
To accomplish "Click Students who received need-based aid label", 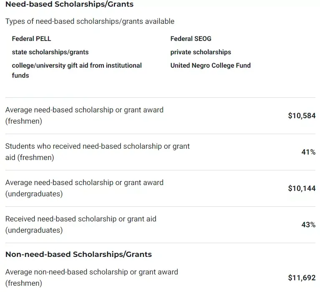I will [97, 152].
